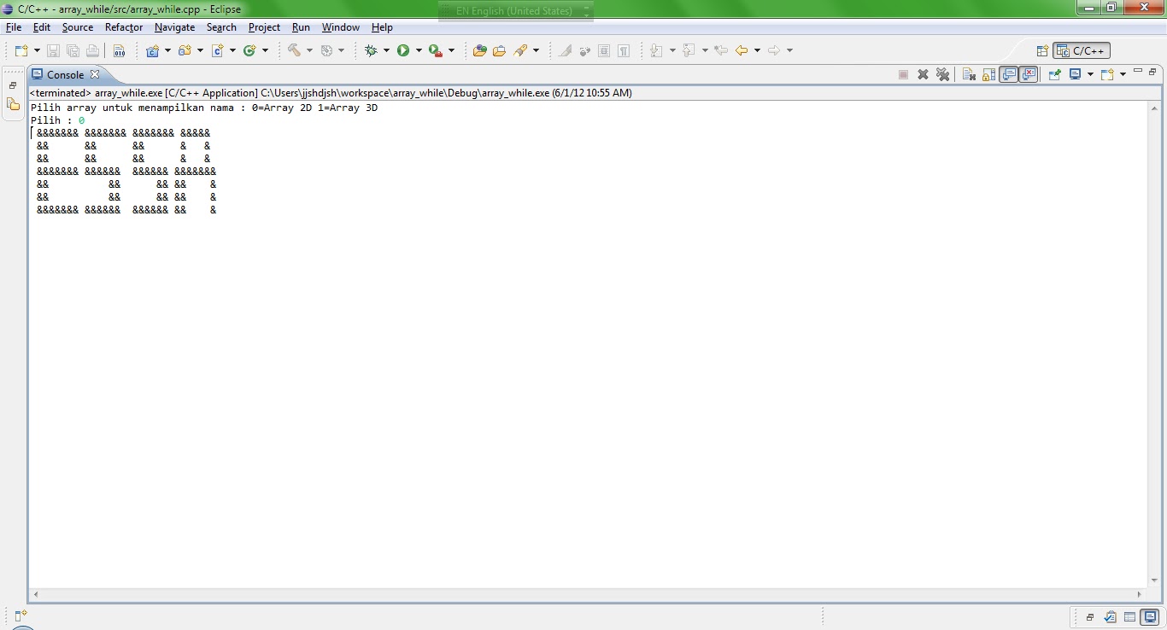Click New C++ Class icon
The image size is (1167, 630).
tap(249, 50)
